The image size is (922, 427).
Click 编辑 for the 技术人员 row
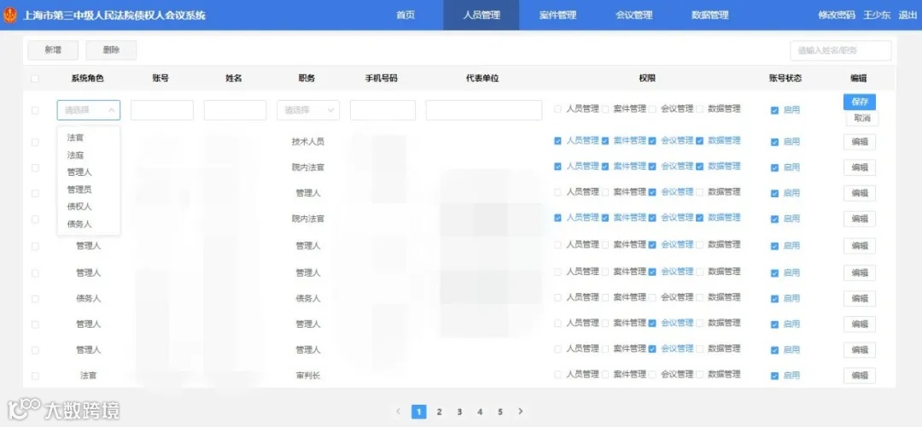(860, 142)
